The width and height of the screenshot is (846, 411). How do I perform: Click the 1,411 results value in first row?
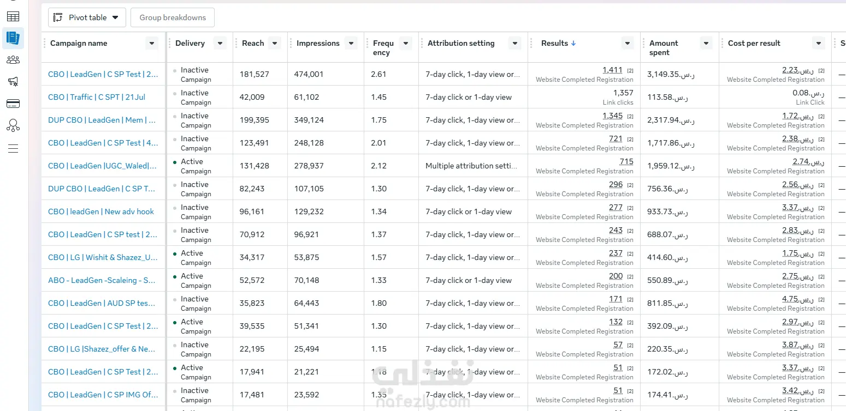pyautogui.click(x=612, y=70)
